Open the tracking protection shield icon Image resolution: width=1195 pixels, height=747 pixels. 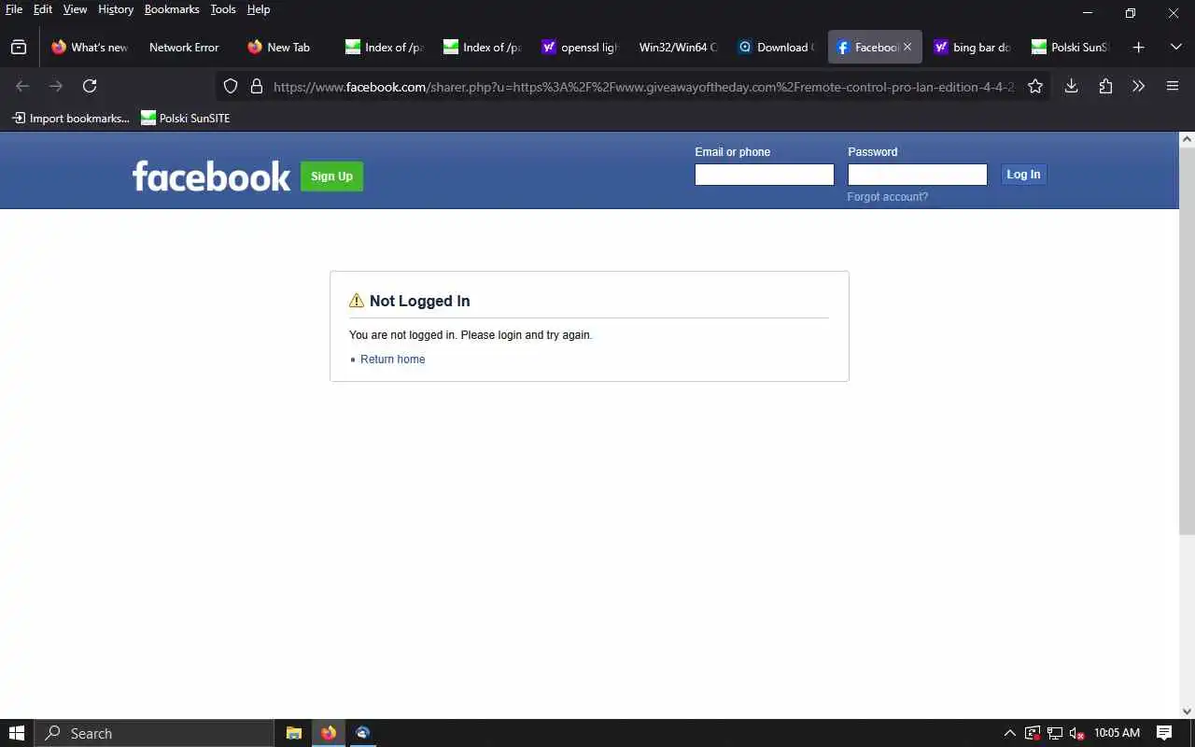pos(231,87)
